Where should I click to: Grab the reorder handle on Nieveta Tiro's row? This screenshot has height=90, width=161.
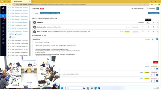(157, 22)
